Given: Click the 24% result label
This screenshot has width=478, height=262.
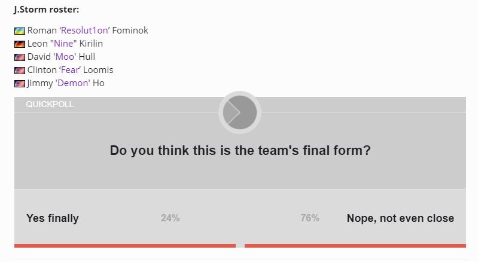Looking at the screenshot, I should (170, 218).
